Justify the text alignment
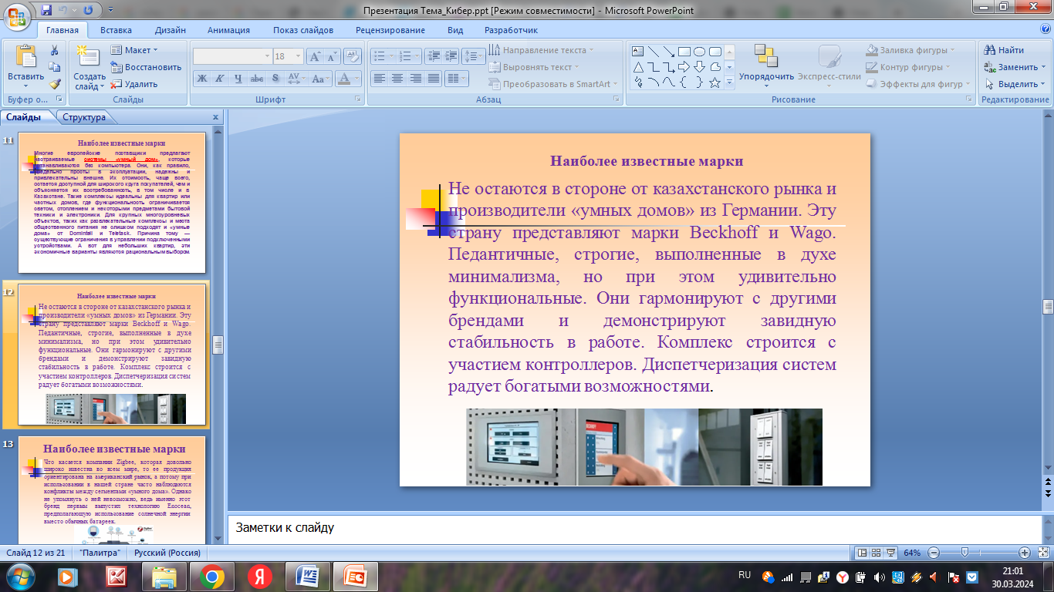Screen dimensions: 1054x592 click(434, 79)
